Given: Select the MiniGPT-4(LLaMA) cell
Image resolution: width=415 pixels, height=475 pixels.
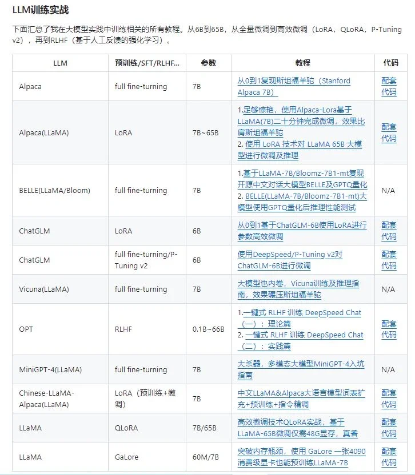Looking at the screenshot, I should [x=60, y=369].
